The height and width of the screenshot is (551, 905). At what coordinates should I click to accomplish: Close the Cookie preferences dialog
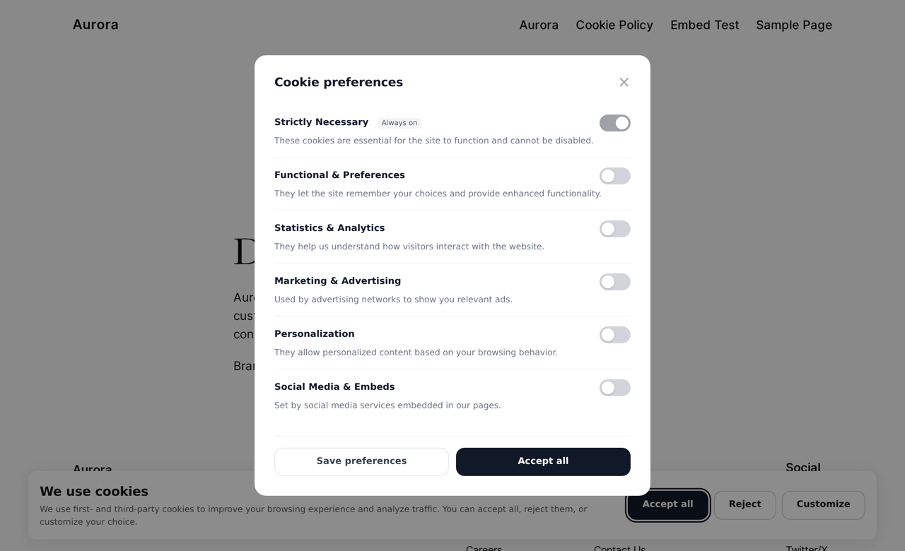[x=624, y=82]
